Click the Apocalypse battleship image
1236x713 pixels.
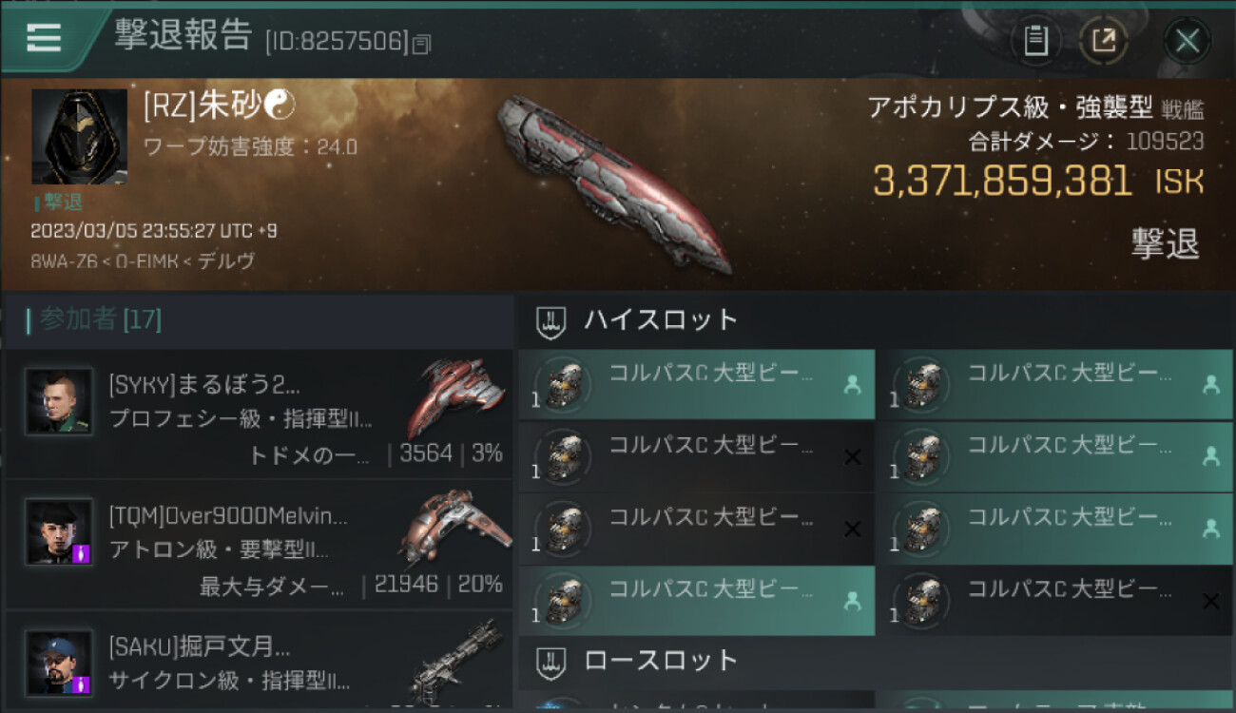tap(614, 182)
